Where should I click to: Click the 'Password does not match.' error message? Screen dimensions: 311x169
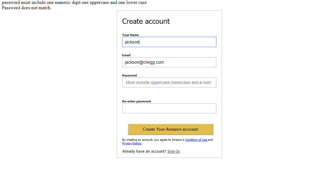point(27,8)
